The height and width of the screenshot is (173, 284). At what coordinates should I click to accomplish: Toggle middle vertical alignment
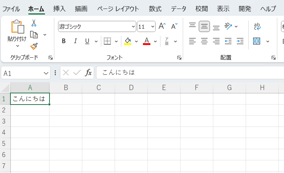click(204, 26)
